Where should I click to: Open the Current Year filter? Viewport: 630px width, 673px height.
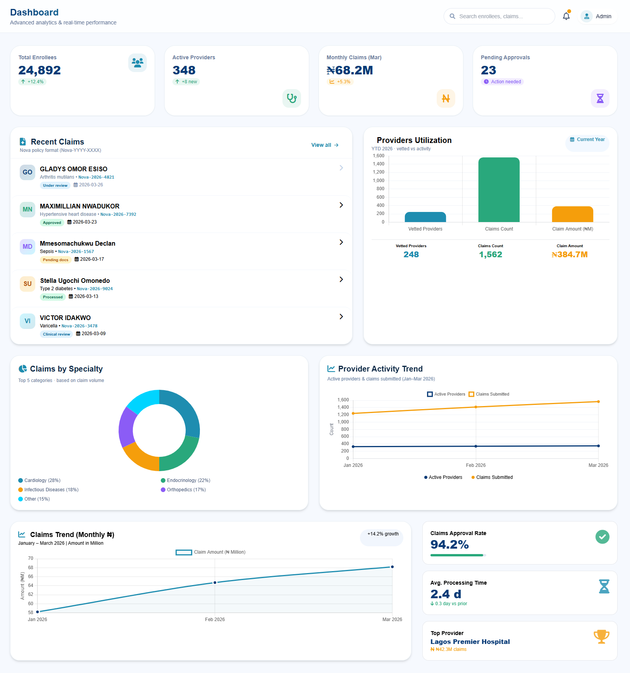click(x=587, y=139)
